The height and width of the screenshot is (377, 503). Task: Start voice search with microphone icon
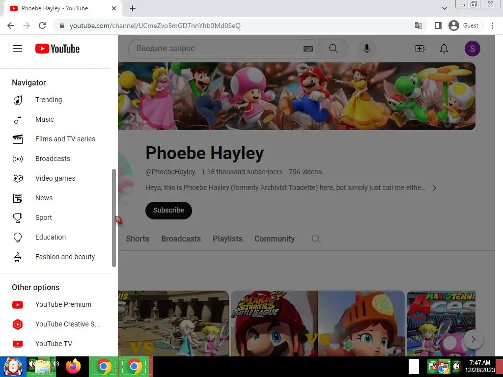[x=366, y=49]
